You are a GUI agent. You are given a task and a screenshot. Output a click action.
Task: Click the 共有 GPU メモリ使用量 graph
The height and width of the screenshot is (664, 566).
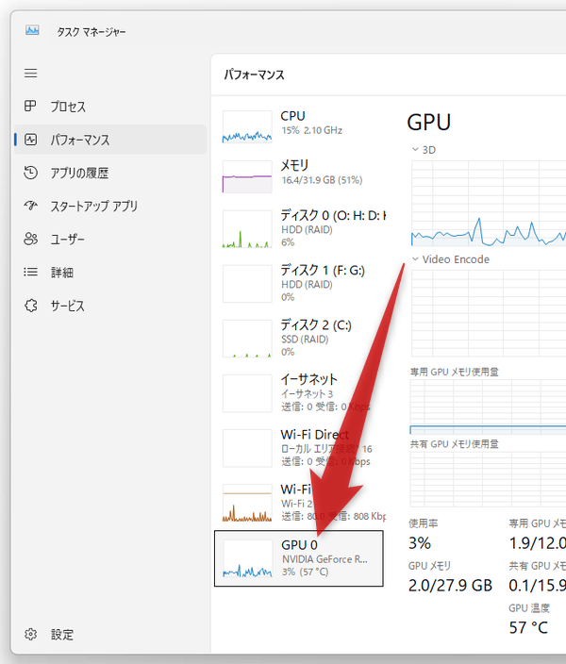(x=488, y=479)
